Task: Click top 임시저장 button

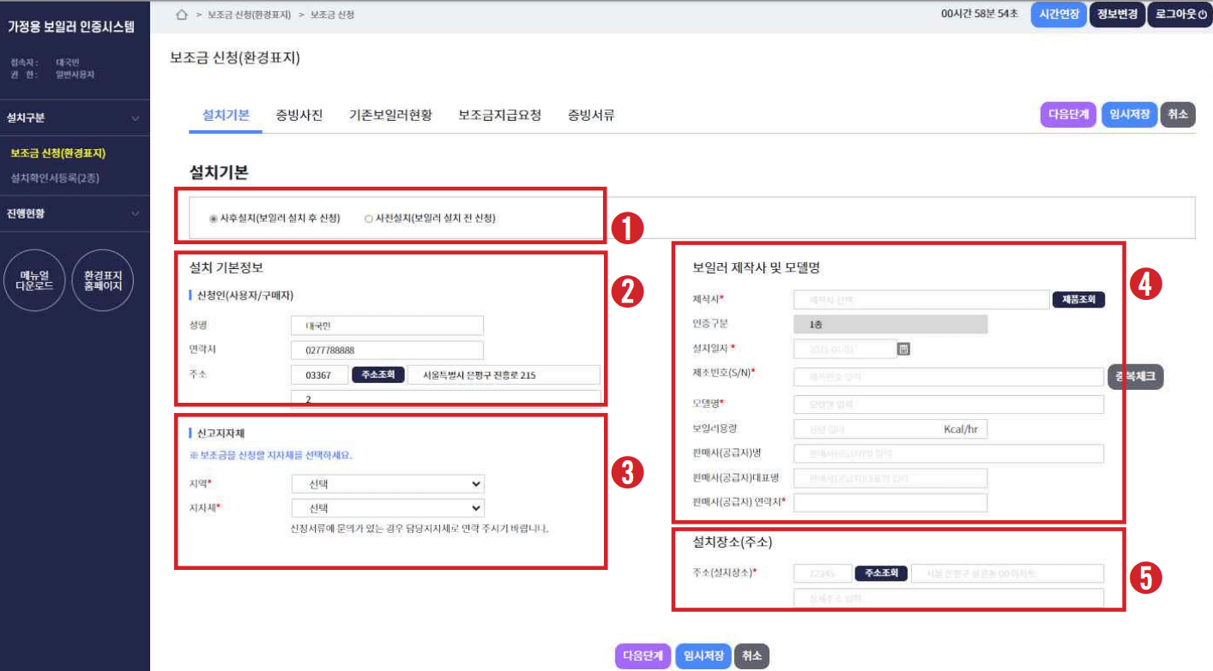Action: [1129, 115]
